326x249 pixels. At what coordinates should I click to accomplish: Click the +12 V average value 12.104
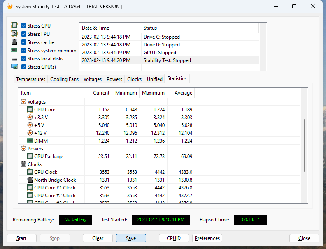186,133
